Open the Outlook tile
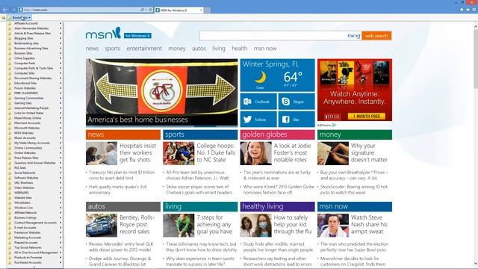This screenshot has height=269, width=478. pos(258,102)
